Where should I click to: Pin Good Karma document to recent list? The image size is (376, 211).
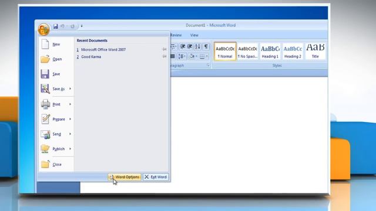(x=164, y=56)
